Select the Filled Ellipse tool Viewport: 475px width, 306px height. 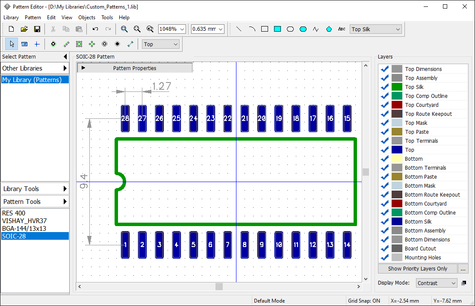(303, 29)
